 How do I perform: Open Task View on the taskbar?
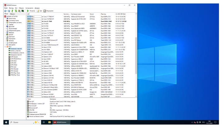[x=44, y=122]
